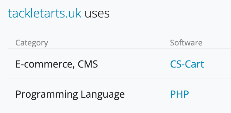The image size is (231, 113).
Task: Click the word "Language" in the second row
Action: pyautogui.click(x=103, y=95)
